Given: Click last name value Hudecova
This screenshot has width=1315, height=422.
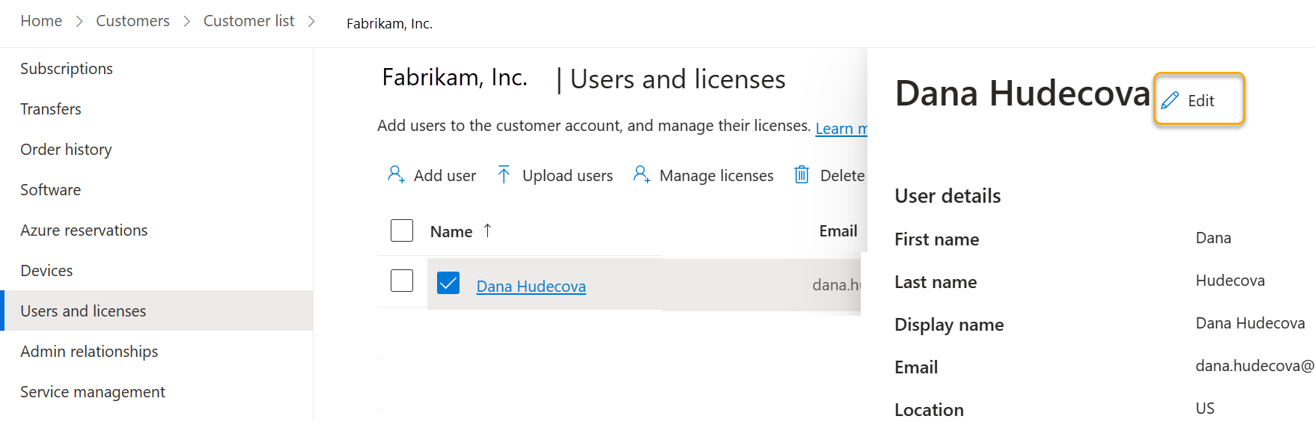Looking at the screenshot, I should [x=1230, y=281].
